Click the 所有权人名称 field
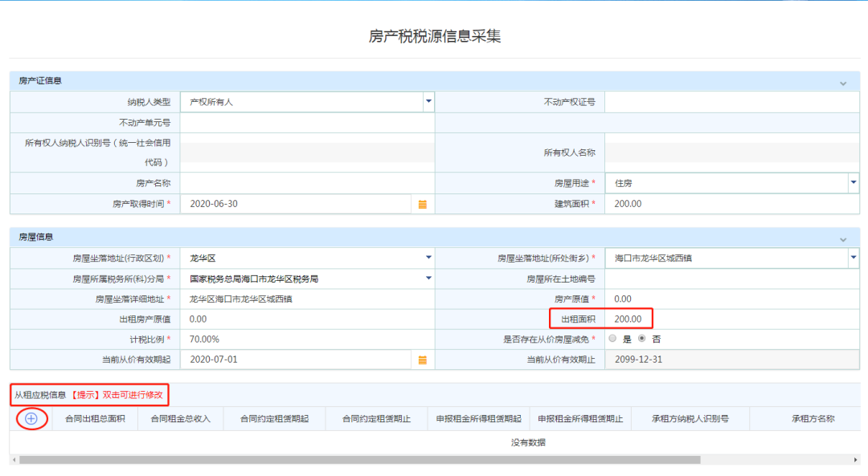 pos(732,153)
